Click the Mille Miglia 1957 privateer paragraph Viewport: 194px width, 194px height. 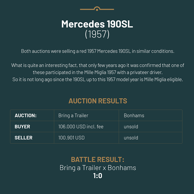[x=98, y=69]
